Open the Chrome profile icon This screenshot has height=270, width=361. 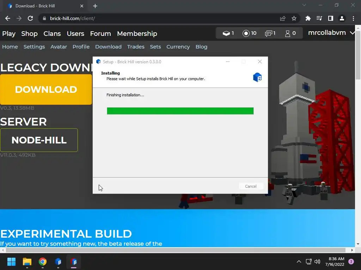tap(342, 18)
